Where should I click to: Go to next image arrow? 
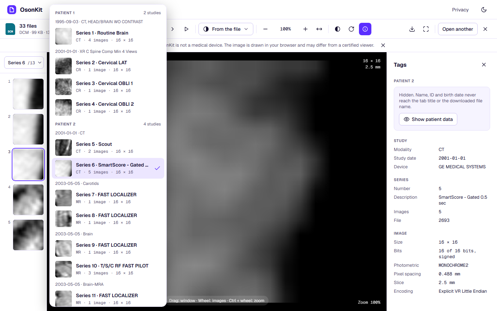(x=173, y=29)
